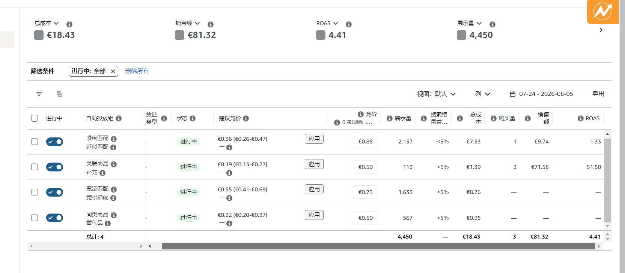Open the 销售额 metric dropdown
625x273 pixels.
tap(187, 23)
